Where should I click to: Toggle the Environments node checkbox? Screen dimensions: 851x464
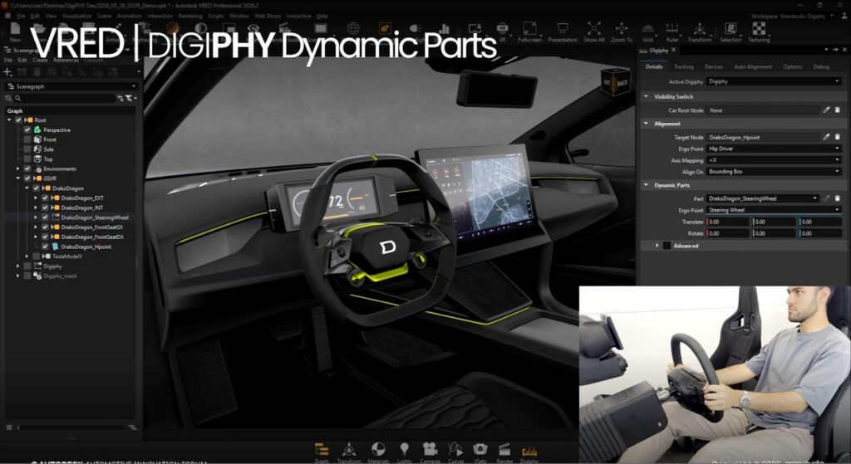27,169
